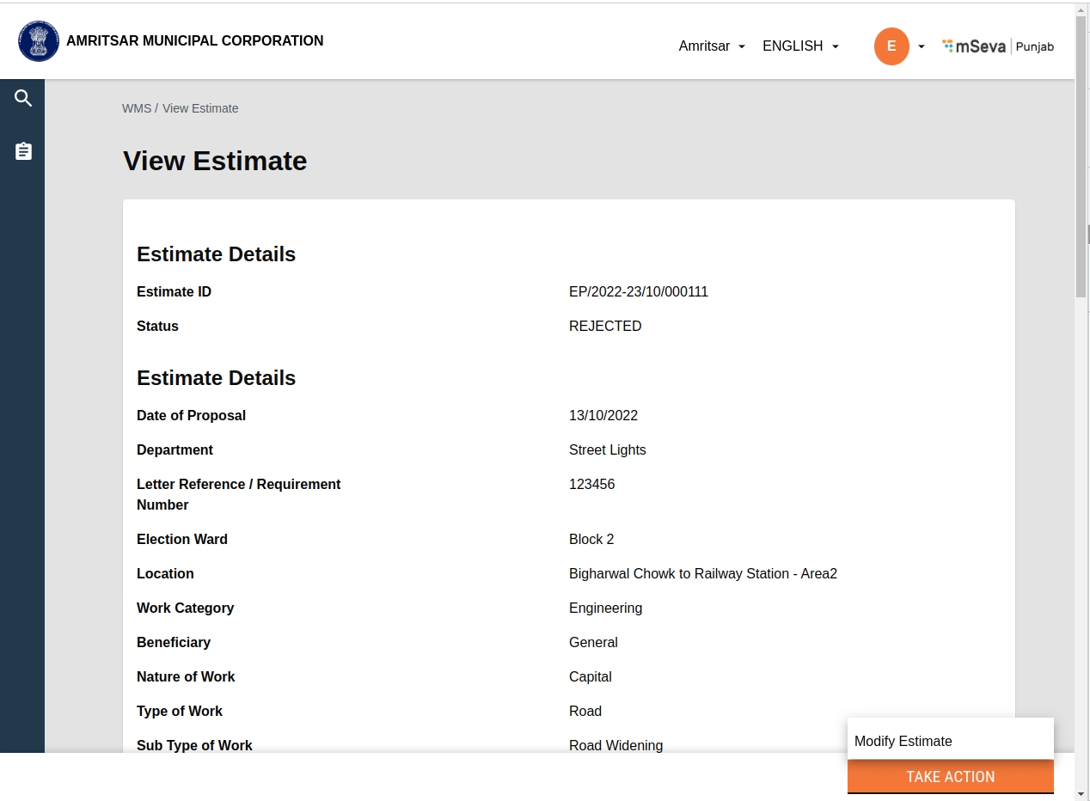The height and width of the screenshot is (801, 1090).
Task: Click the REJECTED status value
Action: point(605,327)
